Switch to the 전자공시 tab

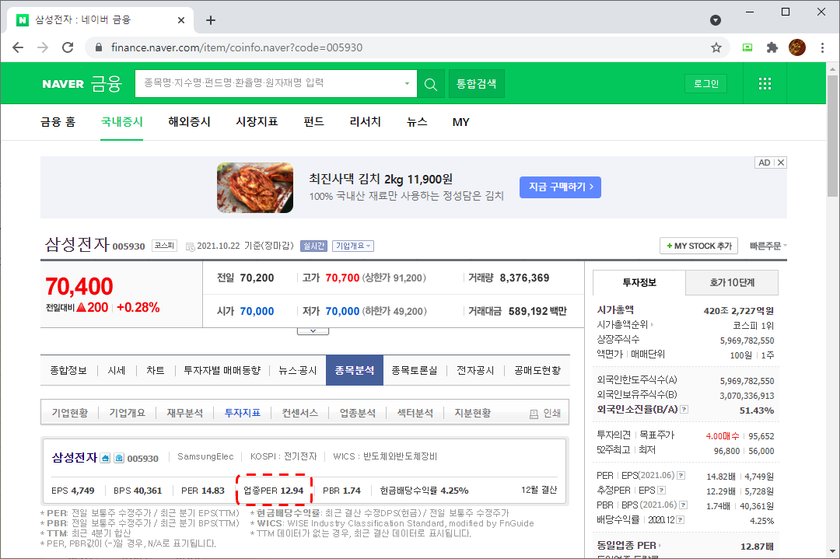[x=475, y=371]
